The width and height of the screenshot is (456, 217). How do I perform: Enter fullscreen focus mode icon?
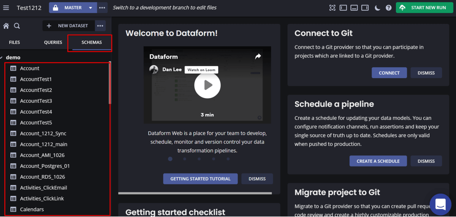[x=332, y=8]
